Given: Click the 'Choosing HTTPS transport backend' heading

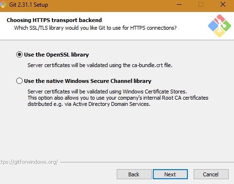Looking at the screenshot, I should point(54,20).
